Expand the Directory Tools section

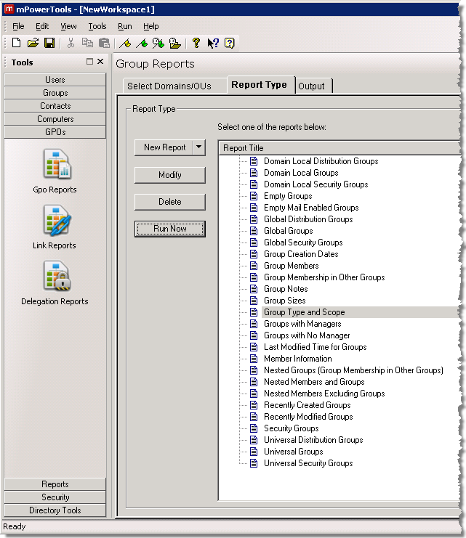point(55,510)
